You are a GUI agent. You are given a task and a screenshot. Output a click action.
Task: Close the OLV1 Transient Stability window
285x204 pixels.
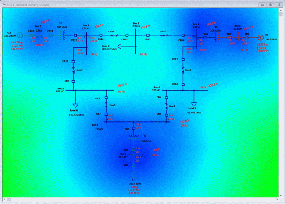(x=279, y=4)
